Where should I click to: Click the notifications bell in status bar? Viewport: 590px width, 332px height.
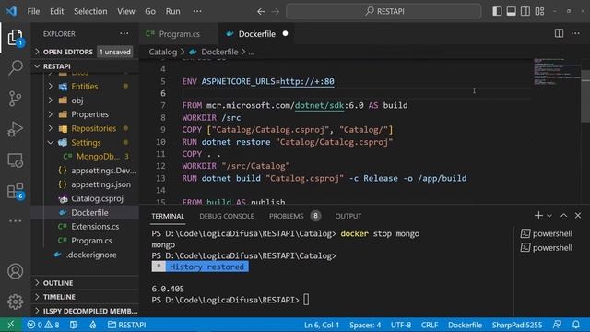pos(575,325)
